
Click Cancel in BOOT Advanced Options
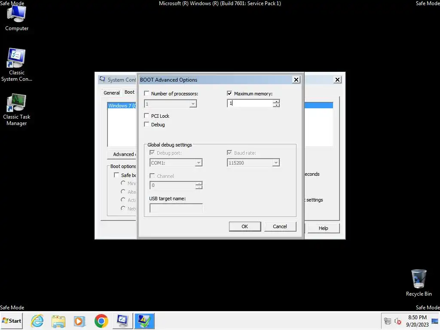coord(280,226)
